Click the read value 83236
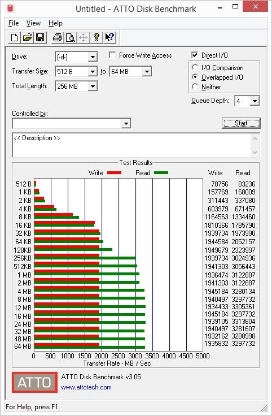Image resolution: width=272 pixels, height=416 pixels. 246,184
